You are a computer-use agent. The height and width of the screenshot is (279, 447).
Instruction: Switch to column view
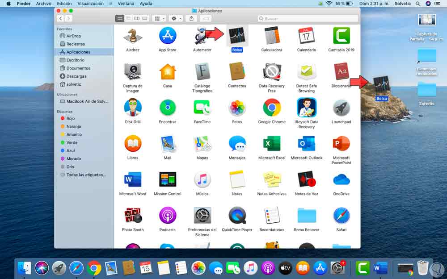[137, 18]
